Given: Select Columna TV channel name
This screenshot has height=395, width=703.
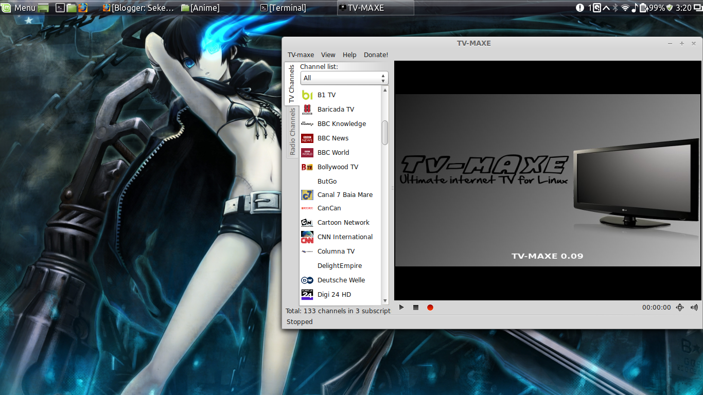Looking at the screenshot, I should 336,252.
